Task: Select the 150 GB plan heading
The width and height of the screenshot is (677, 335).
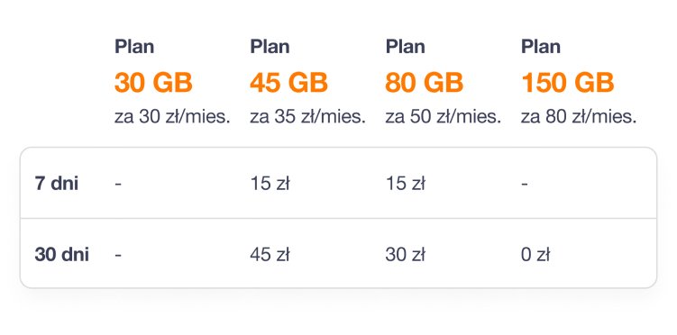Action: [x=567, y=83]
